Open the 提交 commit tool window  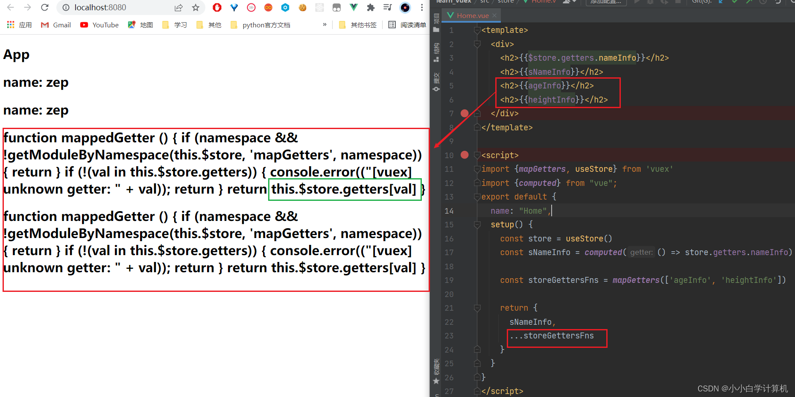pyautogui.click(x=436, y=82)
